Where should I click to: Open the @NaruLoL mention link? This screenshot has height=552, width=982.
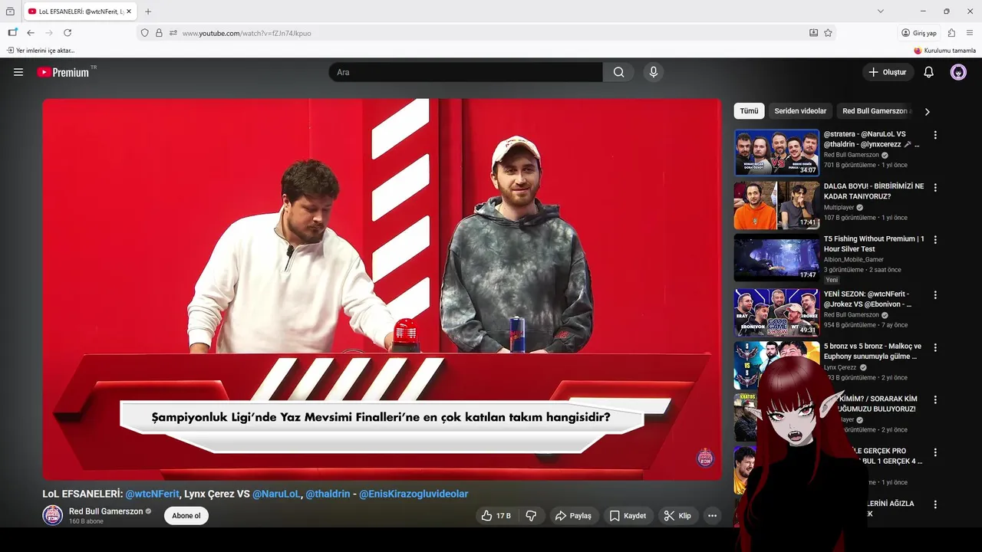277,494
